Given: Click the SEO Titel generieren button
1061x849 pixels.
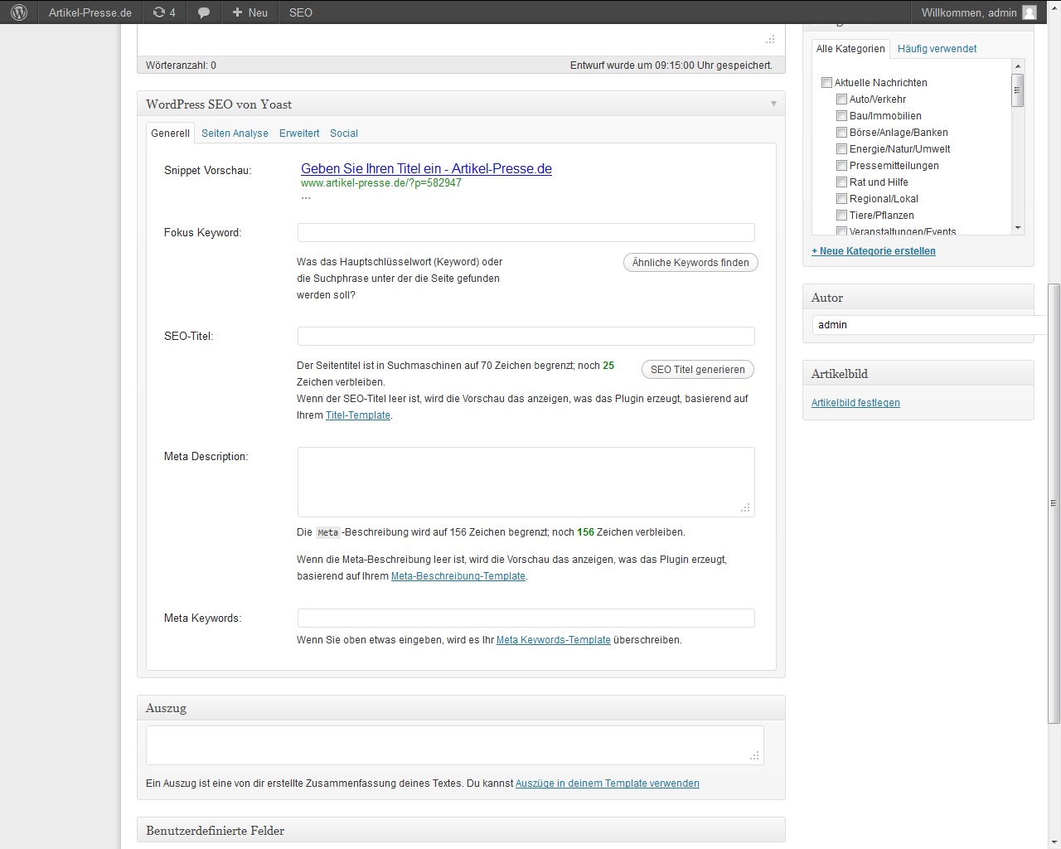Looking at the screenshot, I should click(x=698, y=370).
